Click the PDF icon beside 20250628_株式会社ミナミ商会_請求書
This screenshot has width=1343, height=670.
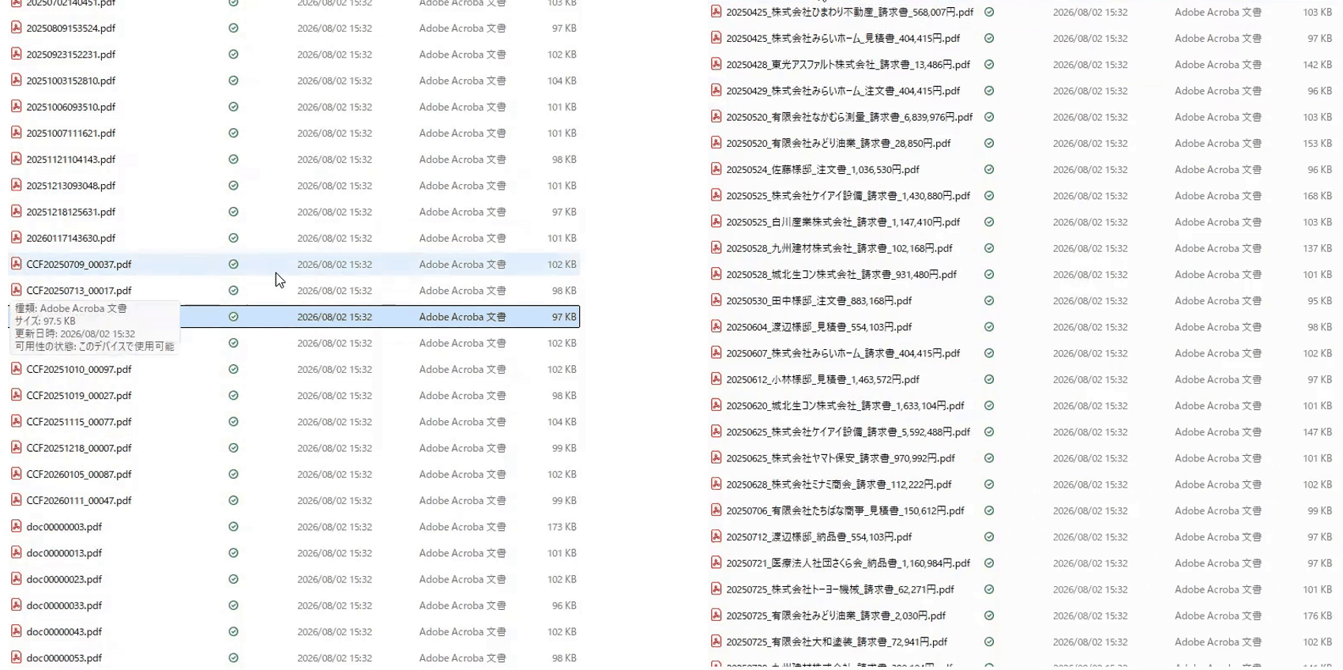(716, 484)
